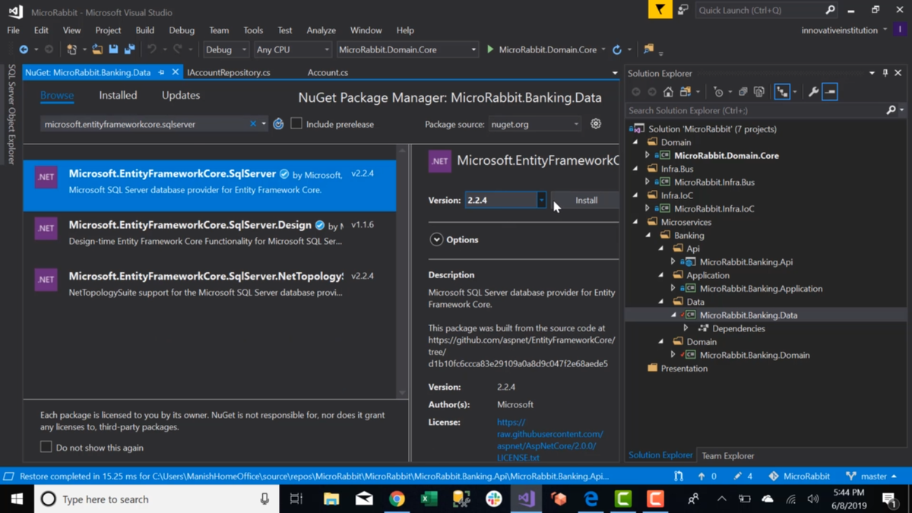Open the startup project dropdown
Screen dimensions: 912x513
coord(407,49)
